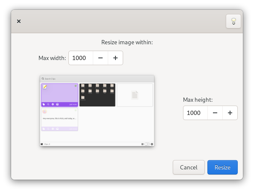Click the grid view icon in preview footer

click(x=142, y=144)
